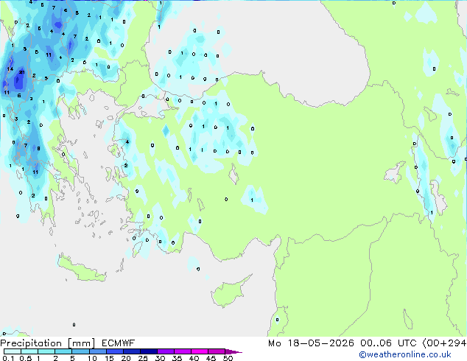Pick the legend swatch between 30 and 35

pos(165,351)
